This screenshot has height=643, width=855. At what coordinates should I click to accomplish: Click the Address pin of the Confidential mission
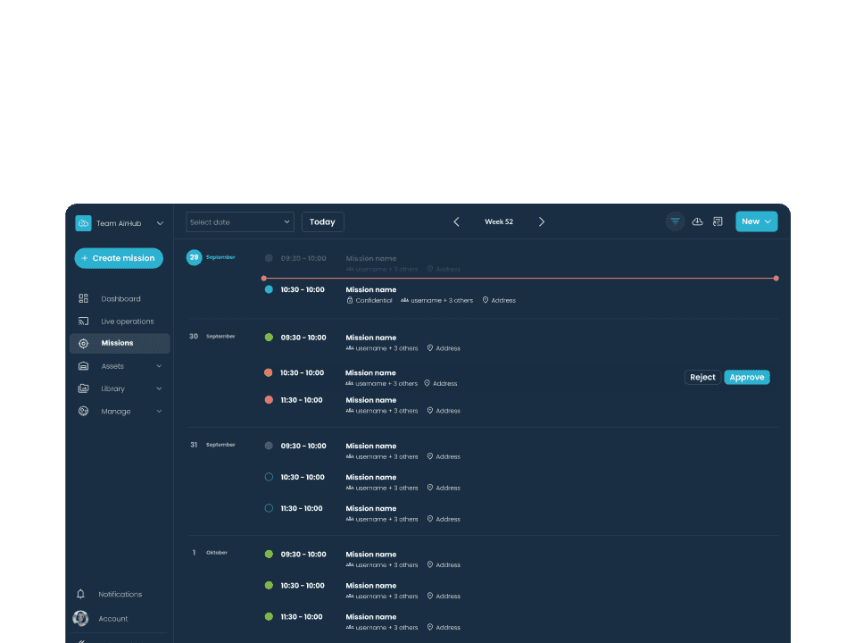486,300
